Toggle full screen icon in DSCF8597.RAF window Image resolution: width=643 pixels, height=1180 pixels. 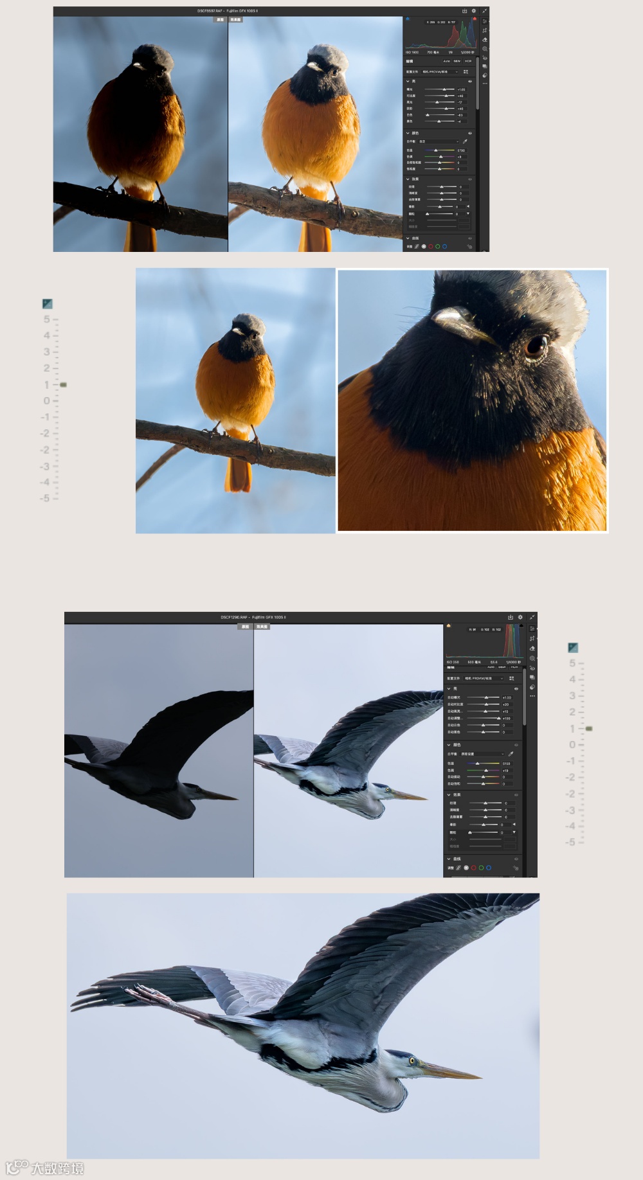[484, 11]
